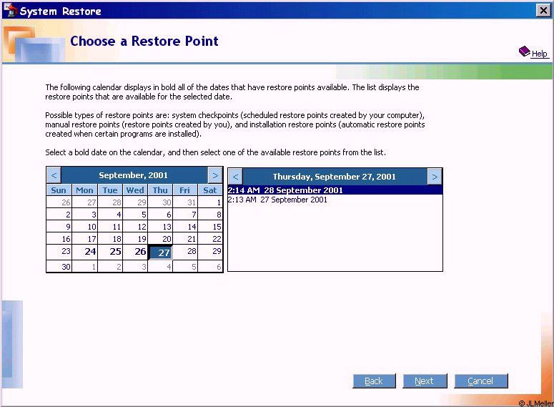The width and height of the screenshot is (554, 407).
Task: Click the Next button
Action: [425, 381]
